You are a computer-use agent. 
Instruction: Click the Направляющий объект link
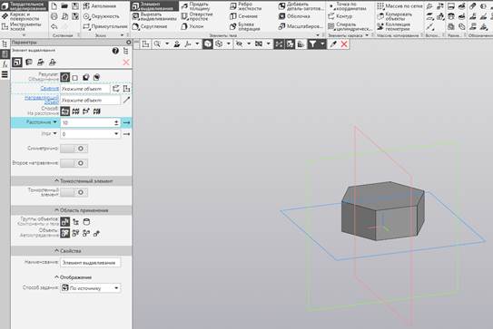point(42,100)
